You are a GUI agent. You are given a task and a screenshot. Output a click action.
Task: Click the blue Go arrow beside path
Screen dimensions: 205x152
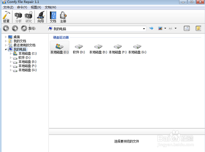pyautogui.click(x=151, y=28)
